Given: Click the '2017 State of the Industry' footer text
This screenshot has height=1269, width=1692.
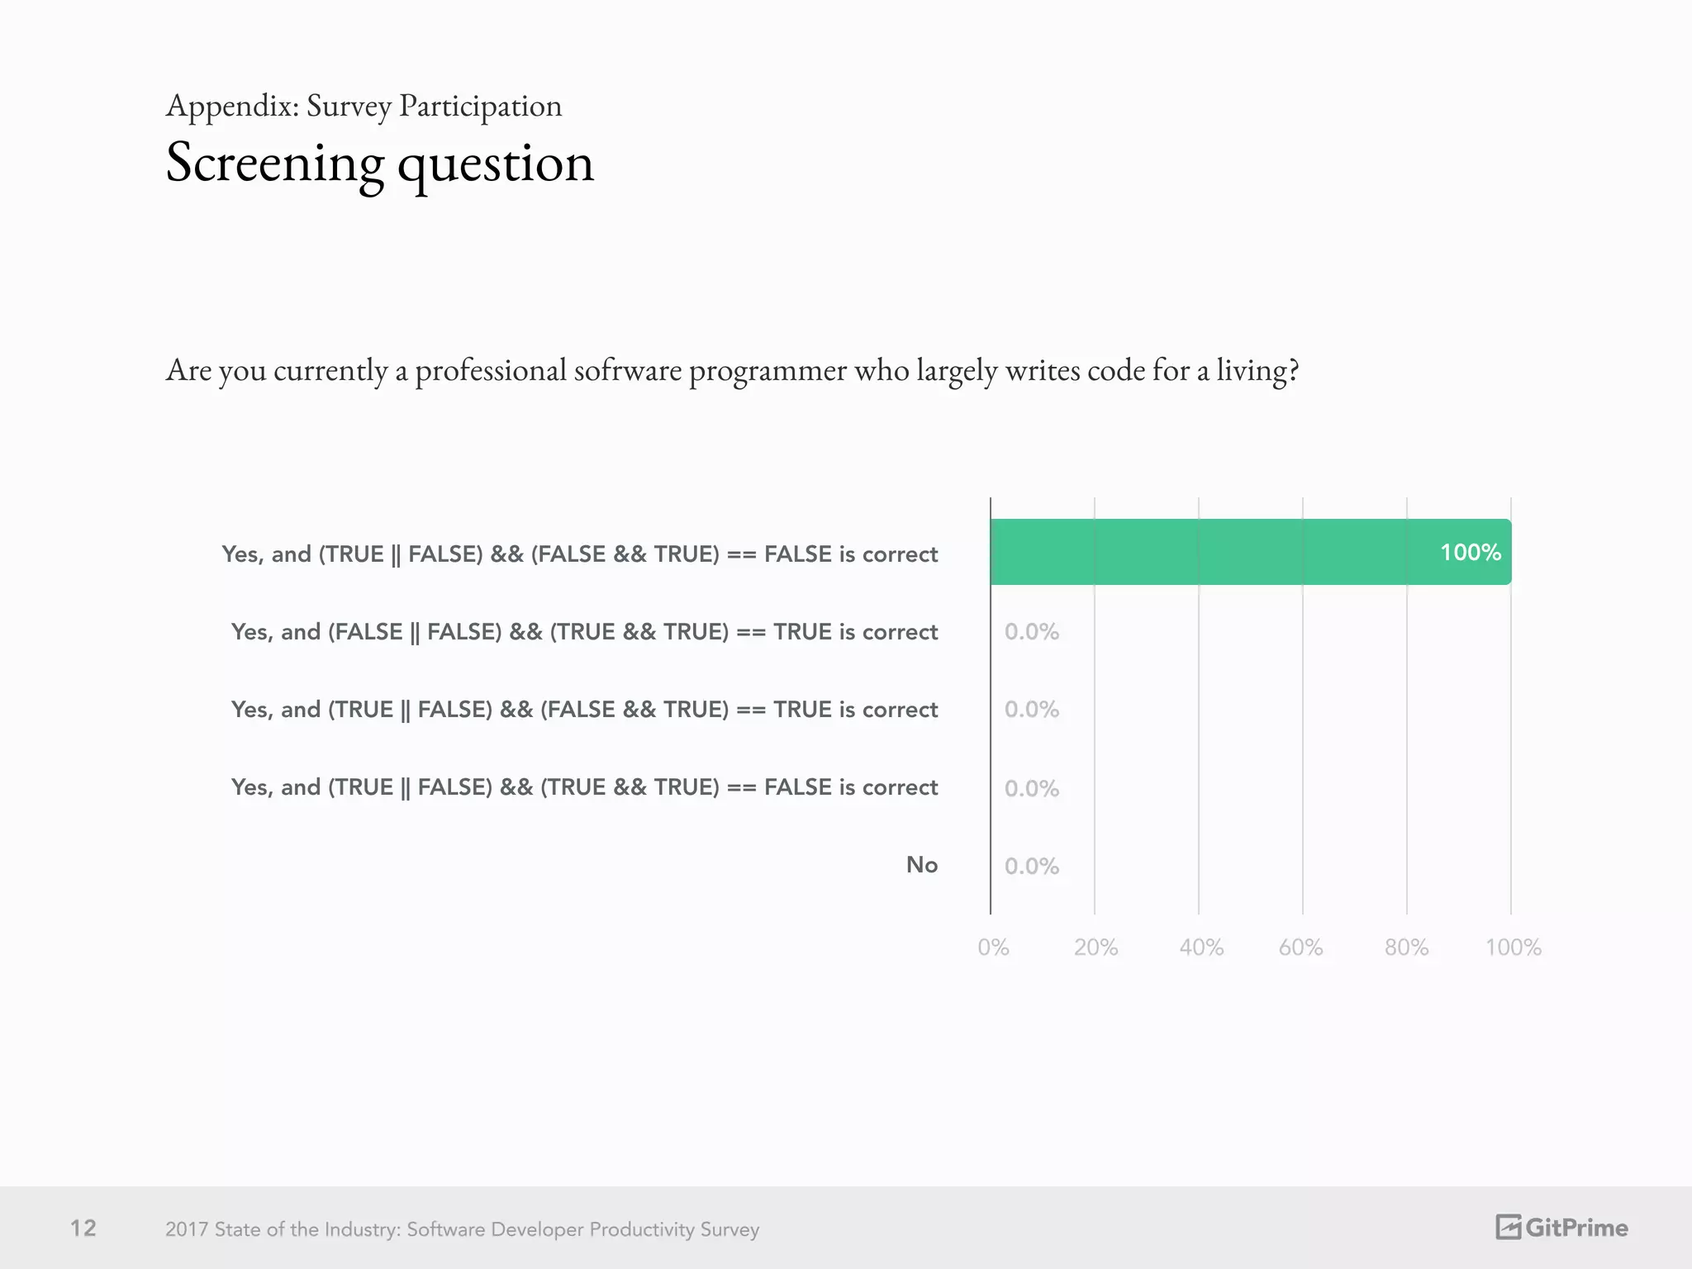Looking at the screenshot, I should click(462, 1229).
